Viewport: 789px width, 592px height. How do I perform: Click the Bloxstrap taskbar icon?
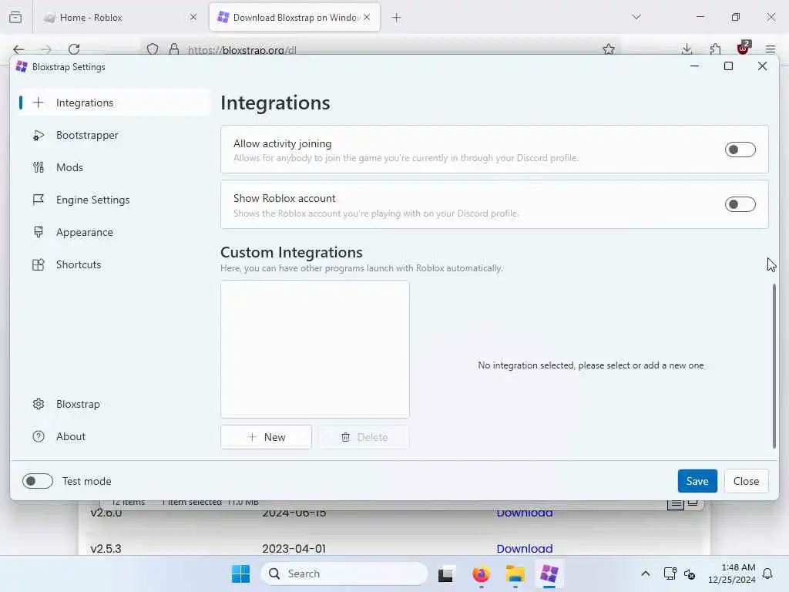pos(549,573)
